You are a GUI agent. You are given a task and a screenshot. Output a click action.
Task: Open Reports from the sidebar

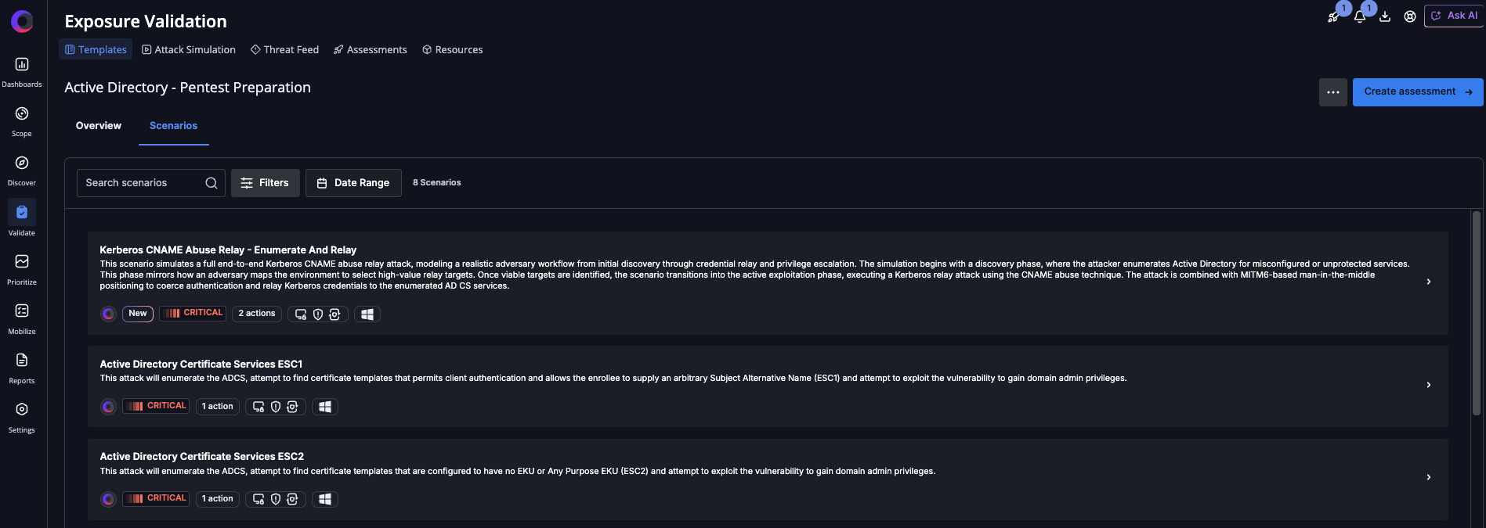tap(22, 361)
